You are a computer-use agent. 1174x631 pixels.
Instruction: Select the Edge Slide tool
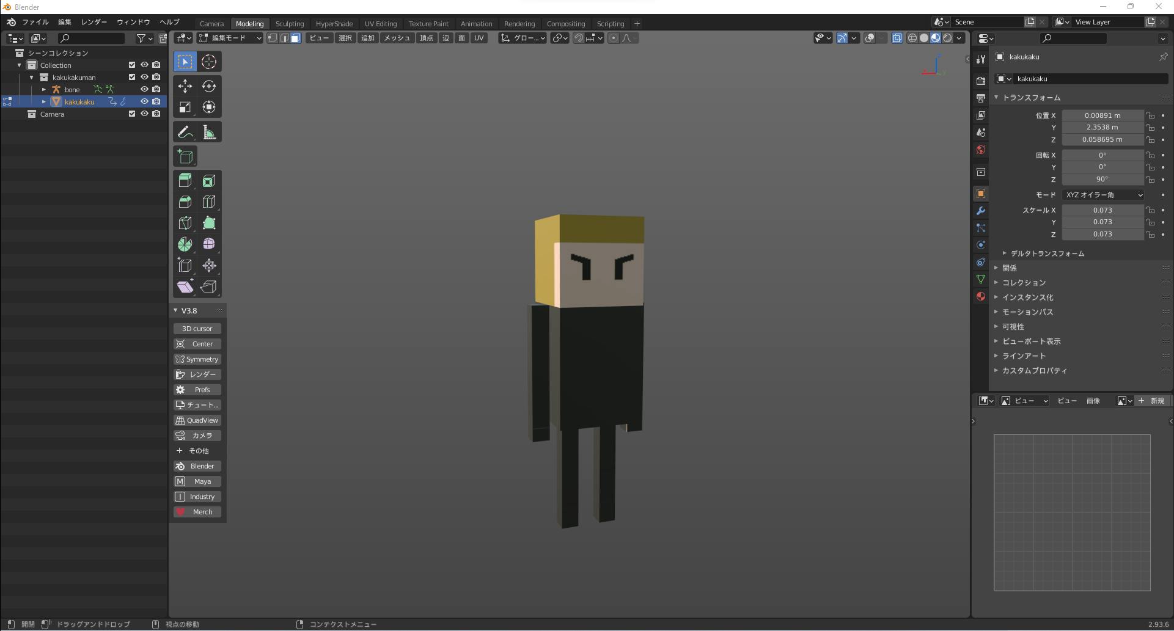pos(185,266)
